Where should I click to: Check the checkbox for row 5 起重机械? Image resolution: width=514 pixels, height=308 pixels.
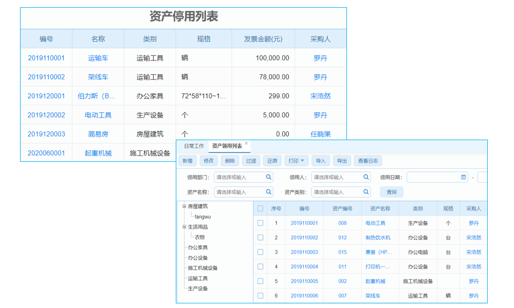260,281
